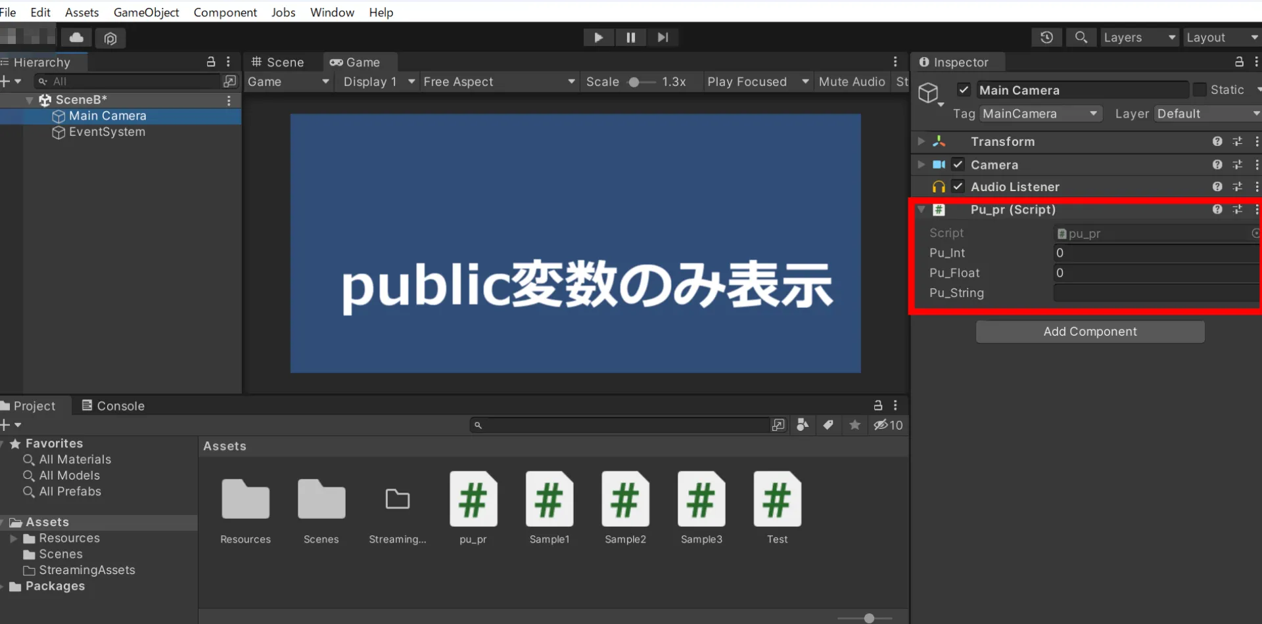Step one frame forward
1262x624 pixels.
pos(663,37)
